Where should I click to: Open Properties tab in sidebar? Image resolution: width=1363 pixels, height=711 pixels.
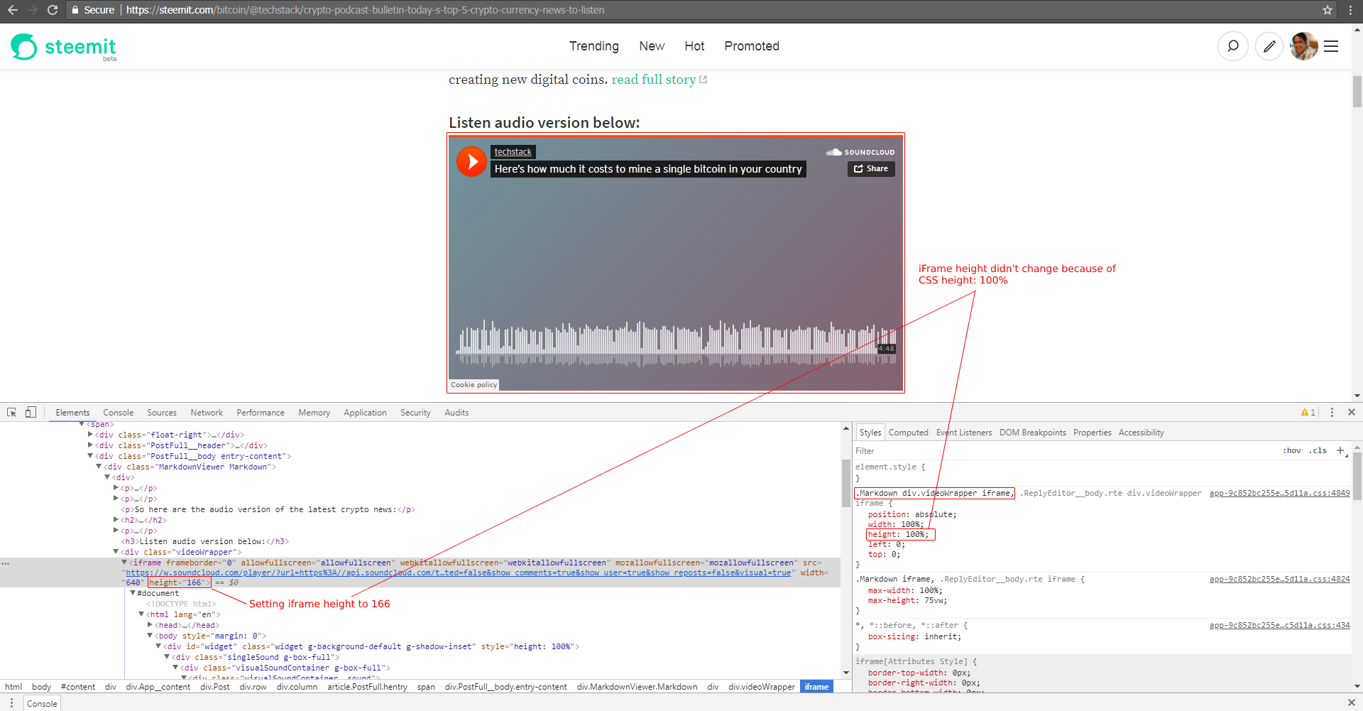[x=1093, y=433]
